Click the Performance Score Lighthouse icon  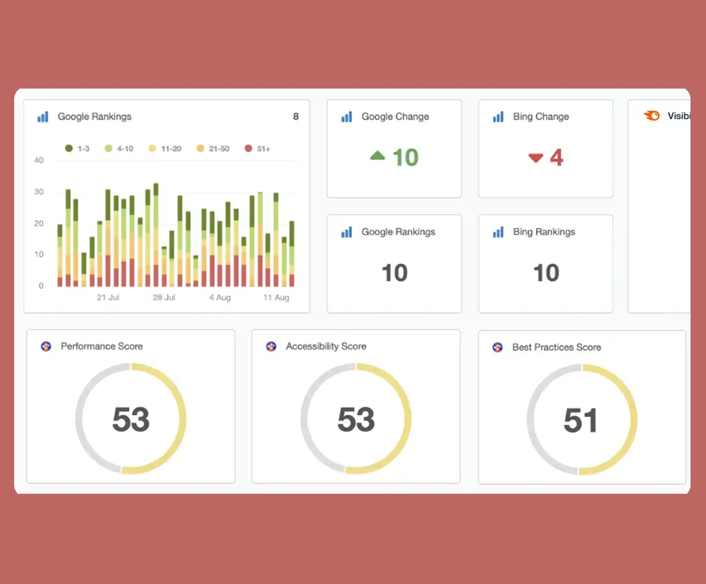coord(46,346)
